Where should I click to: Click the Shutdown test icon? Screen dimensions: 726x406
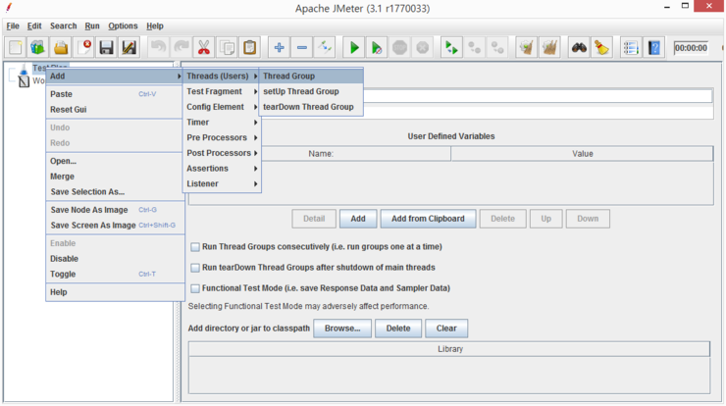(422, 48)
